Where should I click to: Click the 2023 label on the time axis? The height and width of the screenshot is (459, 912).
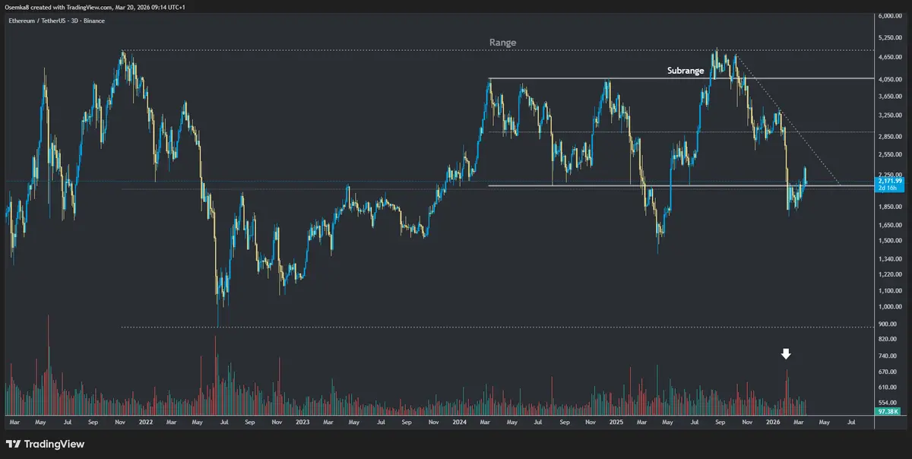point(302,420)
